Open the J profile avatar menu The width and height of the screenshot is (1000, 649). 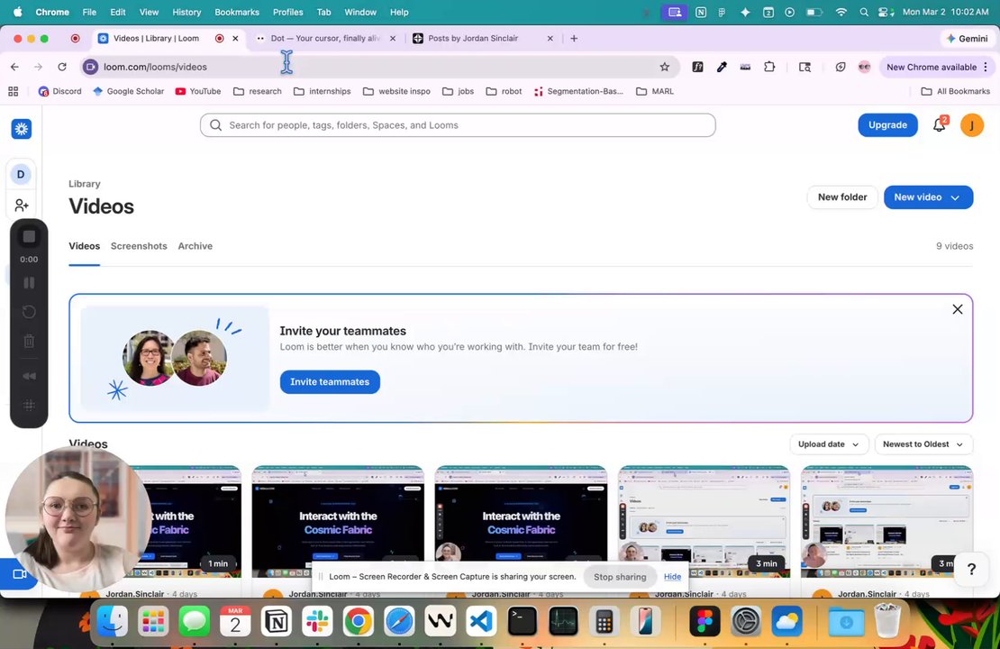[972, 125]
